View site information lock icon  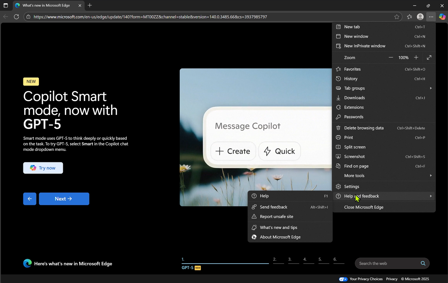28,17
